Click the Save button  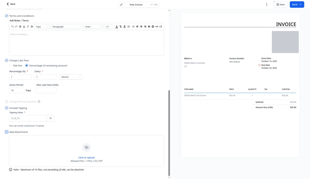coord(280,5)
